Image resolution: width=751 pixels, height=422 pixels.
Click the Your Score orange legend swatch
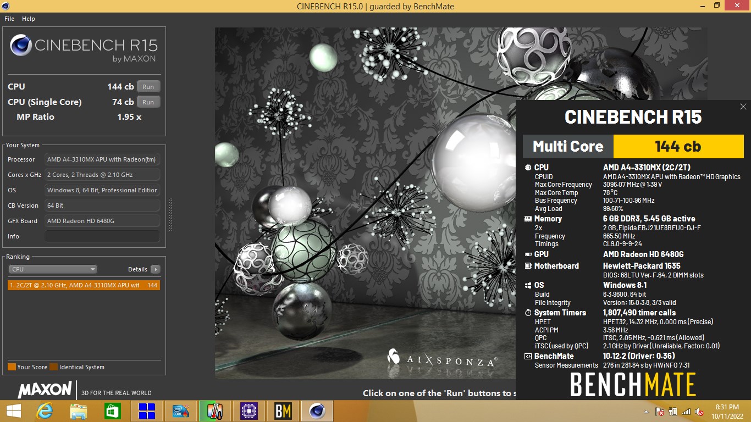click(12, 367)
